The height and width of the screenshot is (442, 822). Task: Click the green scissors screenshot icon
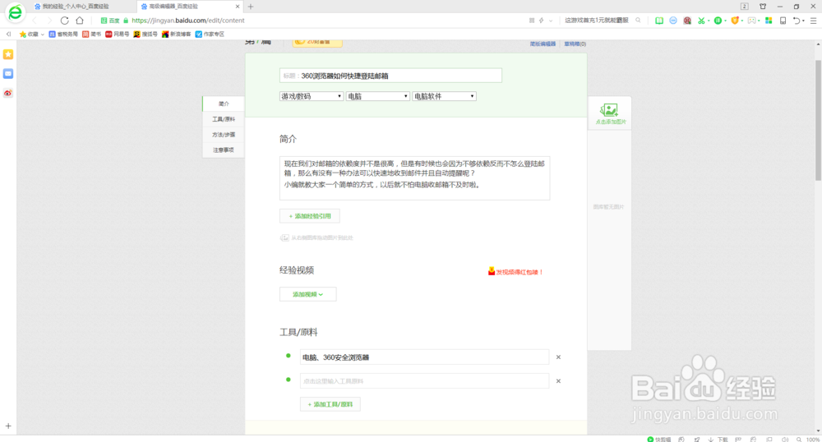coord(701,21)
